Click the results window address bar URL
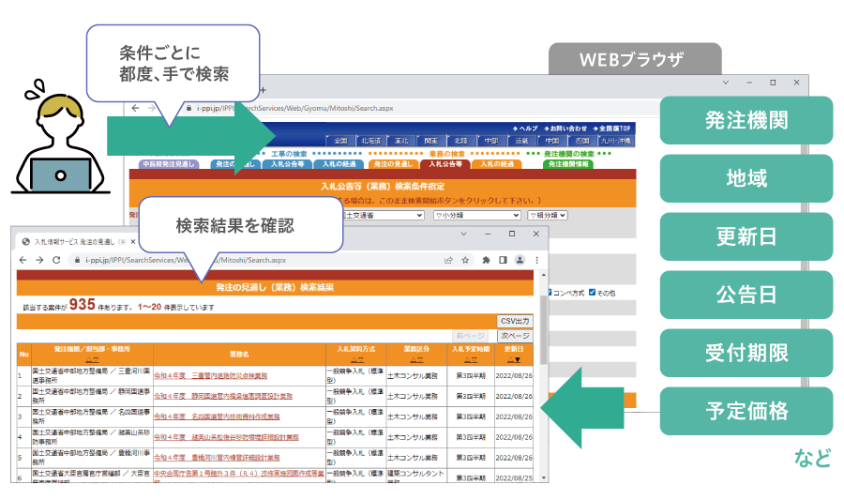 pyautogui.click(x=185, y=260)
